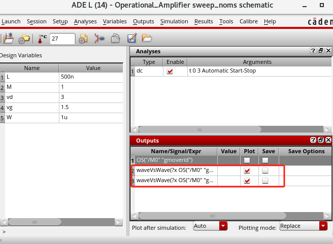
Task: Select the L design variable row
Action: 61,77
